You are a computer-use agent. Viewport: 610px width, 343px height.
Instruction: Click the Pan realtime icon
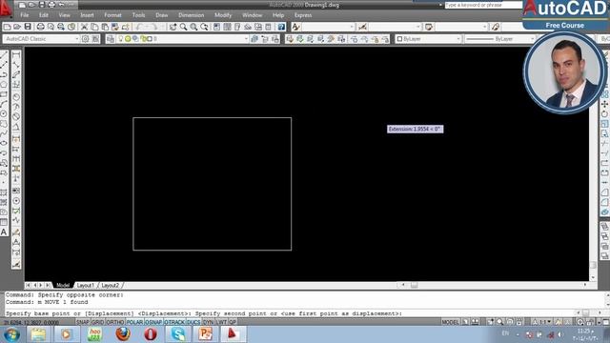click(x=173, y=27)
